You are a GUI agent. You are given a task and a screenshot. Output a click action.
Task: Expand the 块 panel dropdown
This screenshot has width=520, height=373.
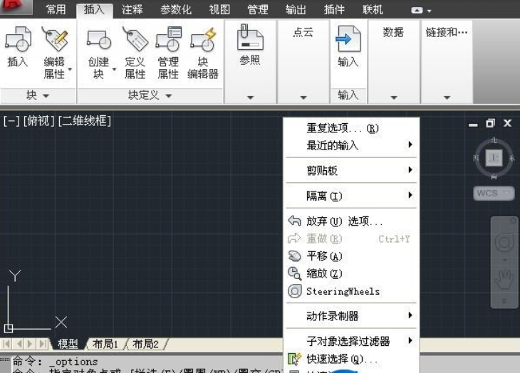coord(46,95)
